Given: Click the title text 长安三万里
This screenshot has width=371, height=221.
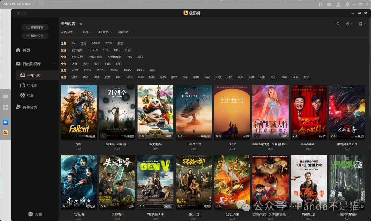Looking at the screenshot, I should coord(232,214).
